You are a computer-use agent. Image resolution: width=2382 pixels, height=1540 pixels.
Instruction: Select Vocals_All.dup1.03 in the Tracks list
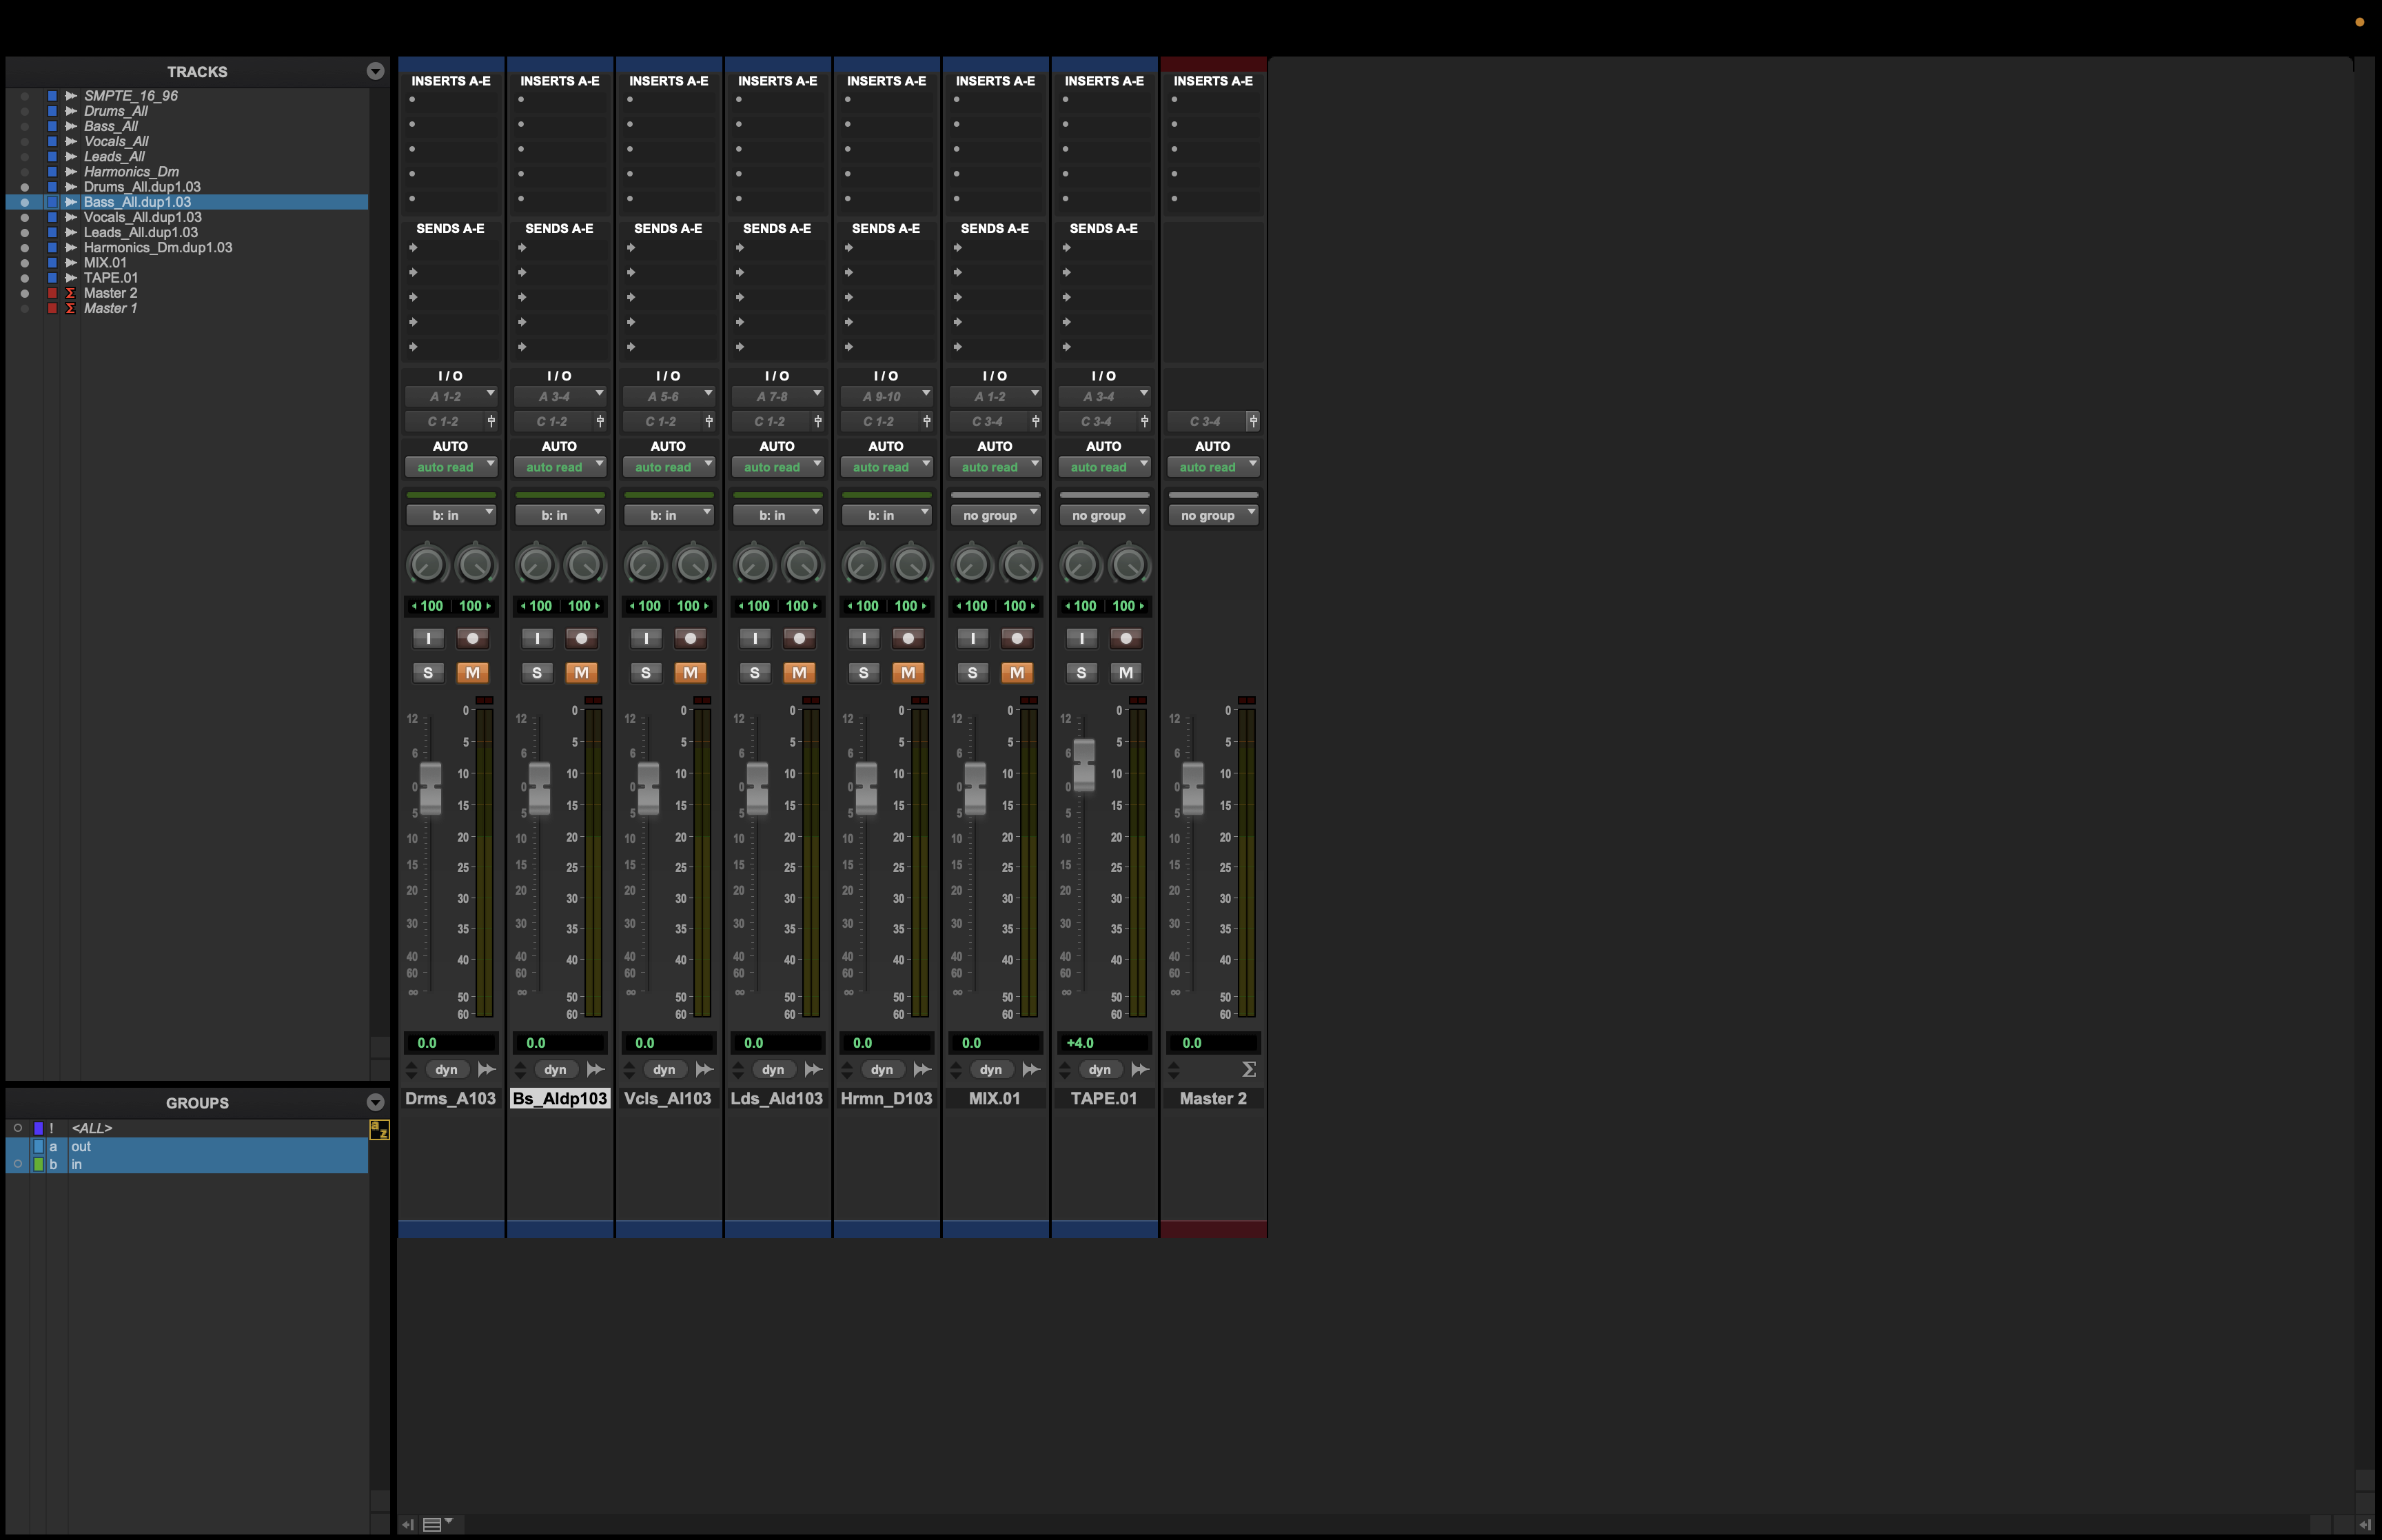click(142, 217)
